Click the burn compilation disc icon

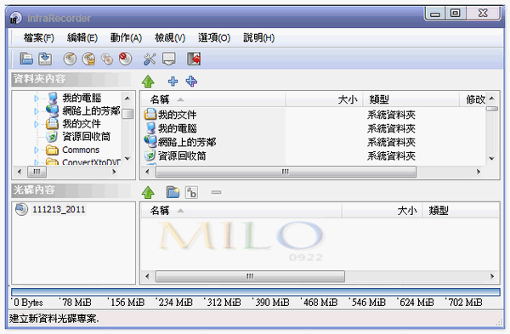[70, 59]
